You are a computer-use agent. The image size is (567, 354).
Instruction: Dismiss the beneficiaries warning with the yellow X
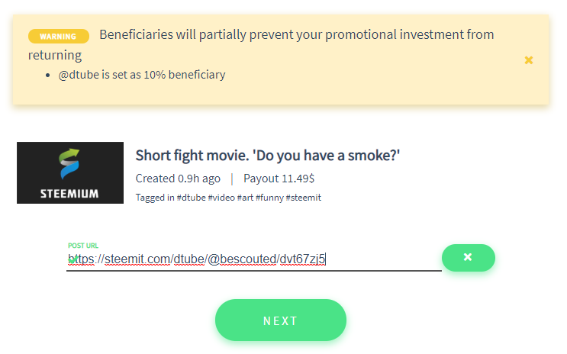[529, 60]
